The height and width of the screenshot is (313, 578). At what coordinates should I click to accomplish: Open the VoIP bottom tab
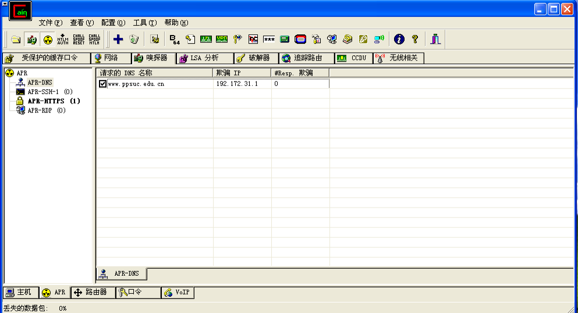tap(178, 293)
